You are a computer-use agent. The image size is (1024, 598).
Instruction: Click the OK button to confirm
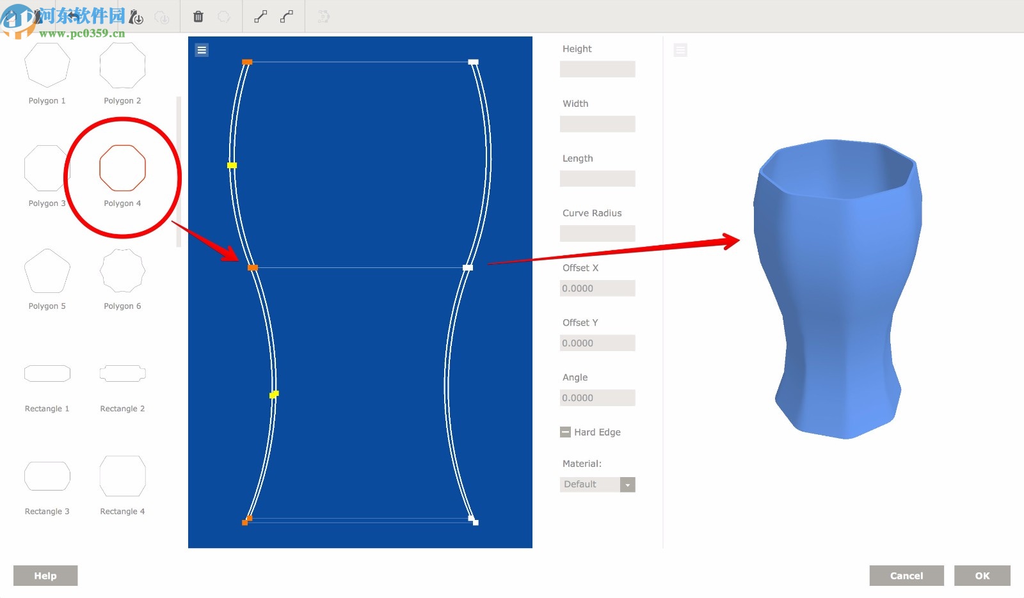point(982,575)
